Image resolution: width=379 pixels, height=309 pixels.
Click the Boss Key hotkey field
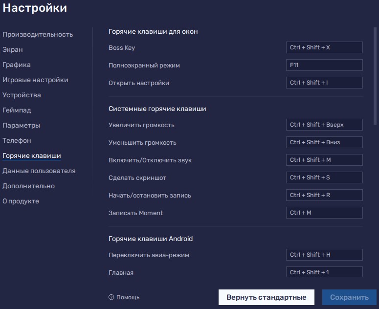(x=324, y=47)
